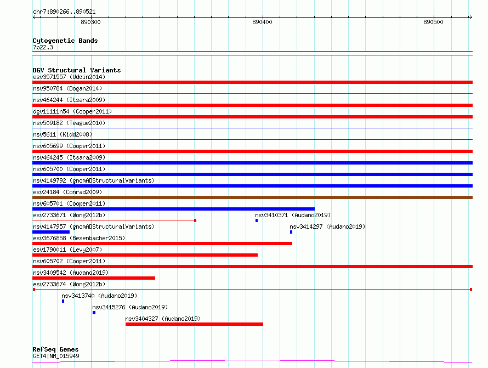Click esv2733671 (Wong2012b) label
The height and width of the screenshot is (368, 488).
coord(69,215)
